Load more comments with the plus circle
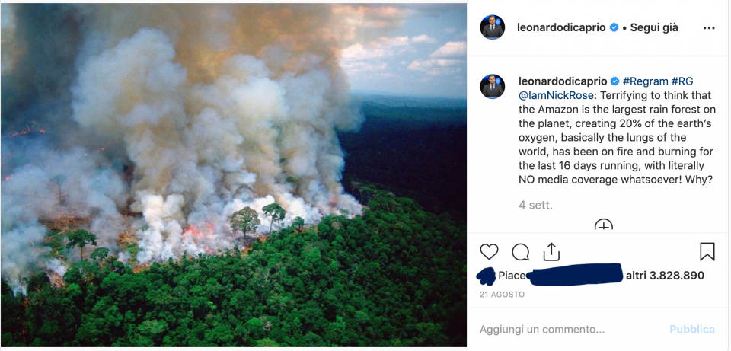The image size is (731, 351). [603, 225]
